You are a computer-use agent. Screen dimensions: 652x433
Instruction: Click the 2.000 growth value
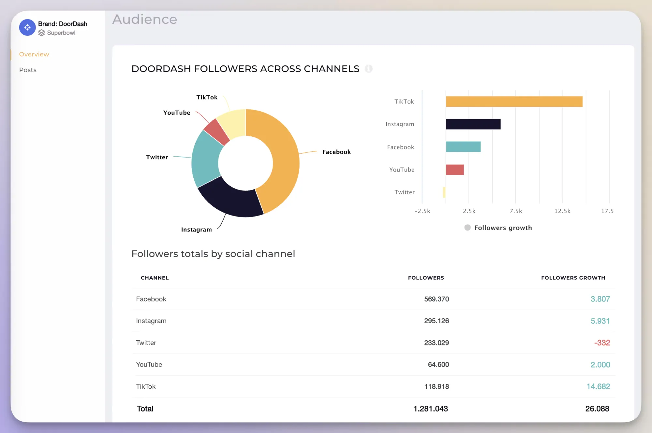(x=600, y=364)
